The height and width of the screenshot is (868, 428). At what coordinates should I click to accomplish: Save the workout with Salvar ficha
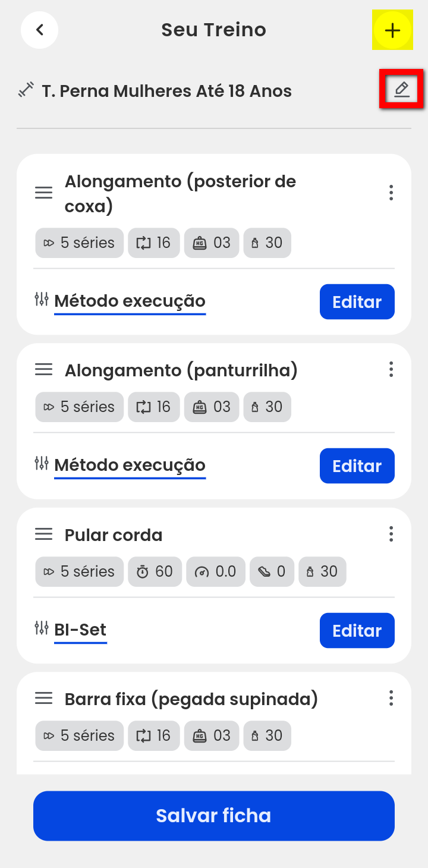pos(214,816)
